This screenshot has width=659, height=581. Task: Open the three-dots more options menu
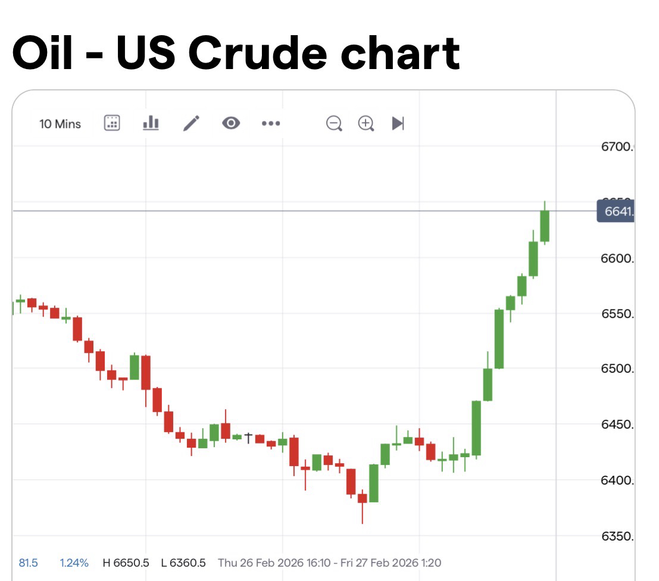[x=271, y=124]
